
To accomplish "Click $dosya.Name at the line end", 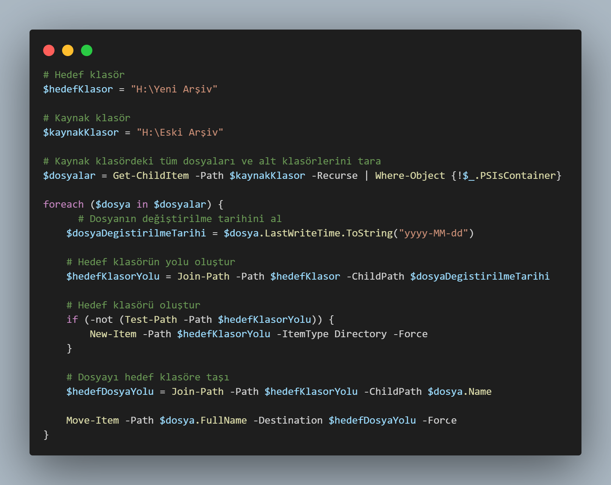I will 460,391.
